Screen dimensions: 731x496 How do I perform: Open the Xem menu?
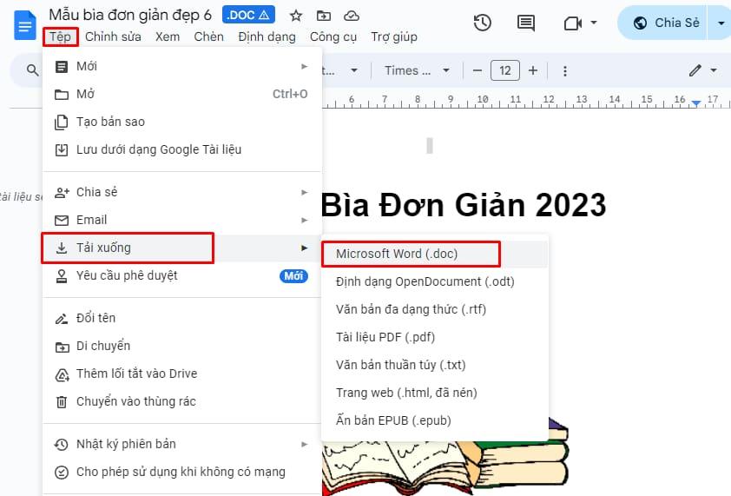tap(168, 36)
